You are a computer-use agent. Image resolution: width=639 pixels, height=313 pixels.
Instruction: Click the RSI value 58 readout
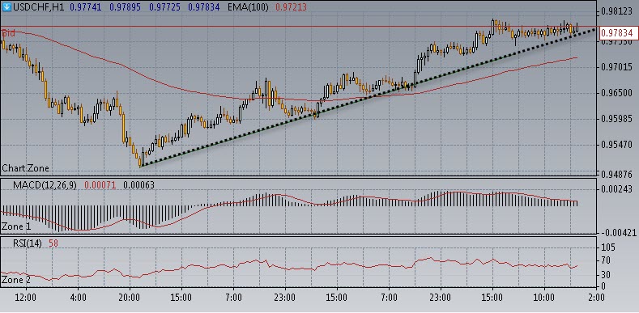[x=53, y=243]
